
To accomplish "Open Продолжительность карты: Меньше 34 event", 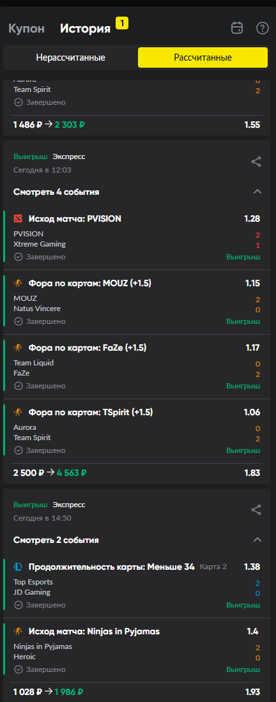I will (112, 567).
